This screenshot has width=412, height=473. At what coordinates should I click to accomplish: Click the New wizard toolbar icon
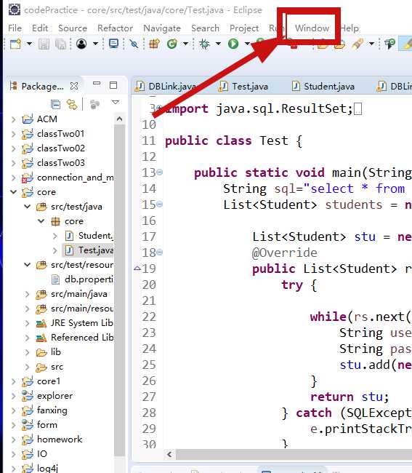pos(16,44)
